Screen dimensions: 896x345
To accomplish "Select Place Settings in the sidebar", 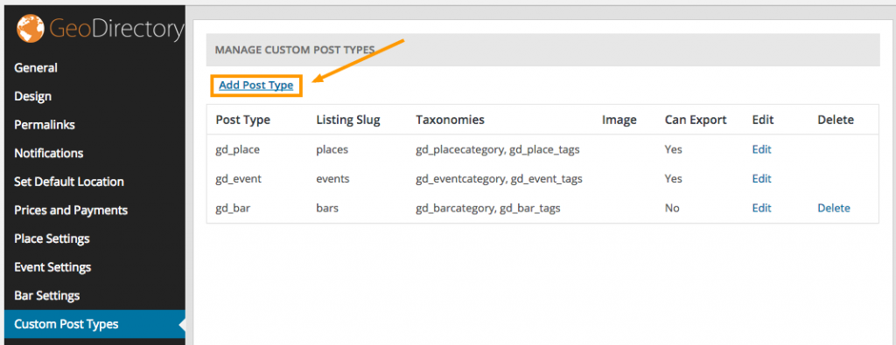I will pos(52,239).
